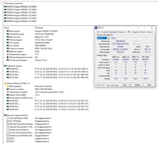
Task: Click the Module Size 2048 MBytes field
Action: coord(120,41)
